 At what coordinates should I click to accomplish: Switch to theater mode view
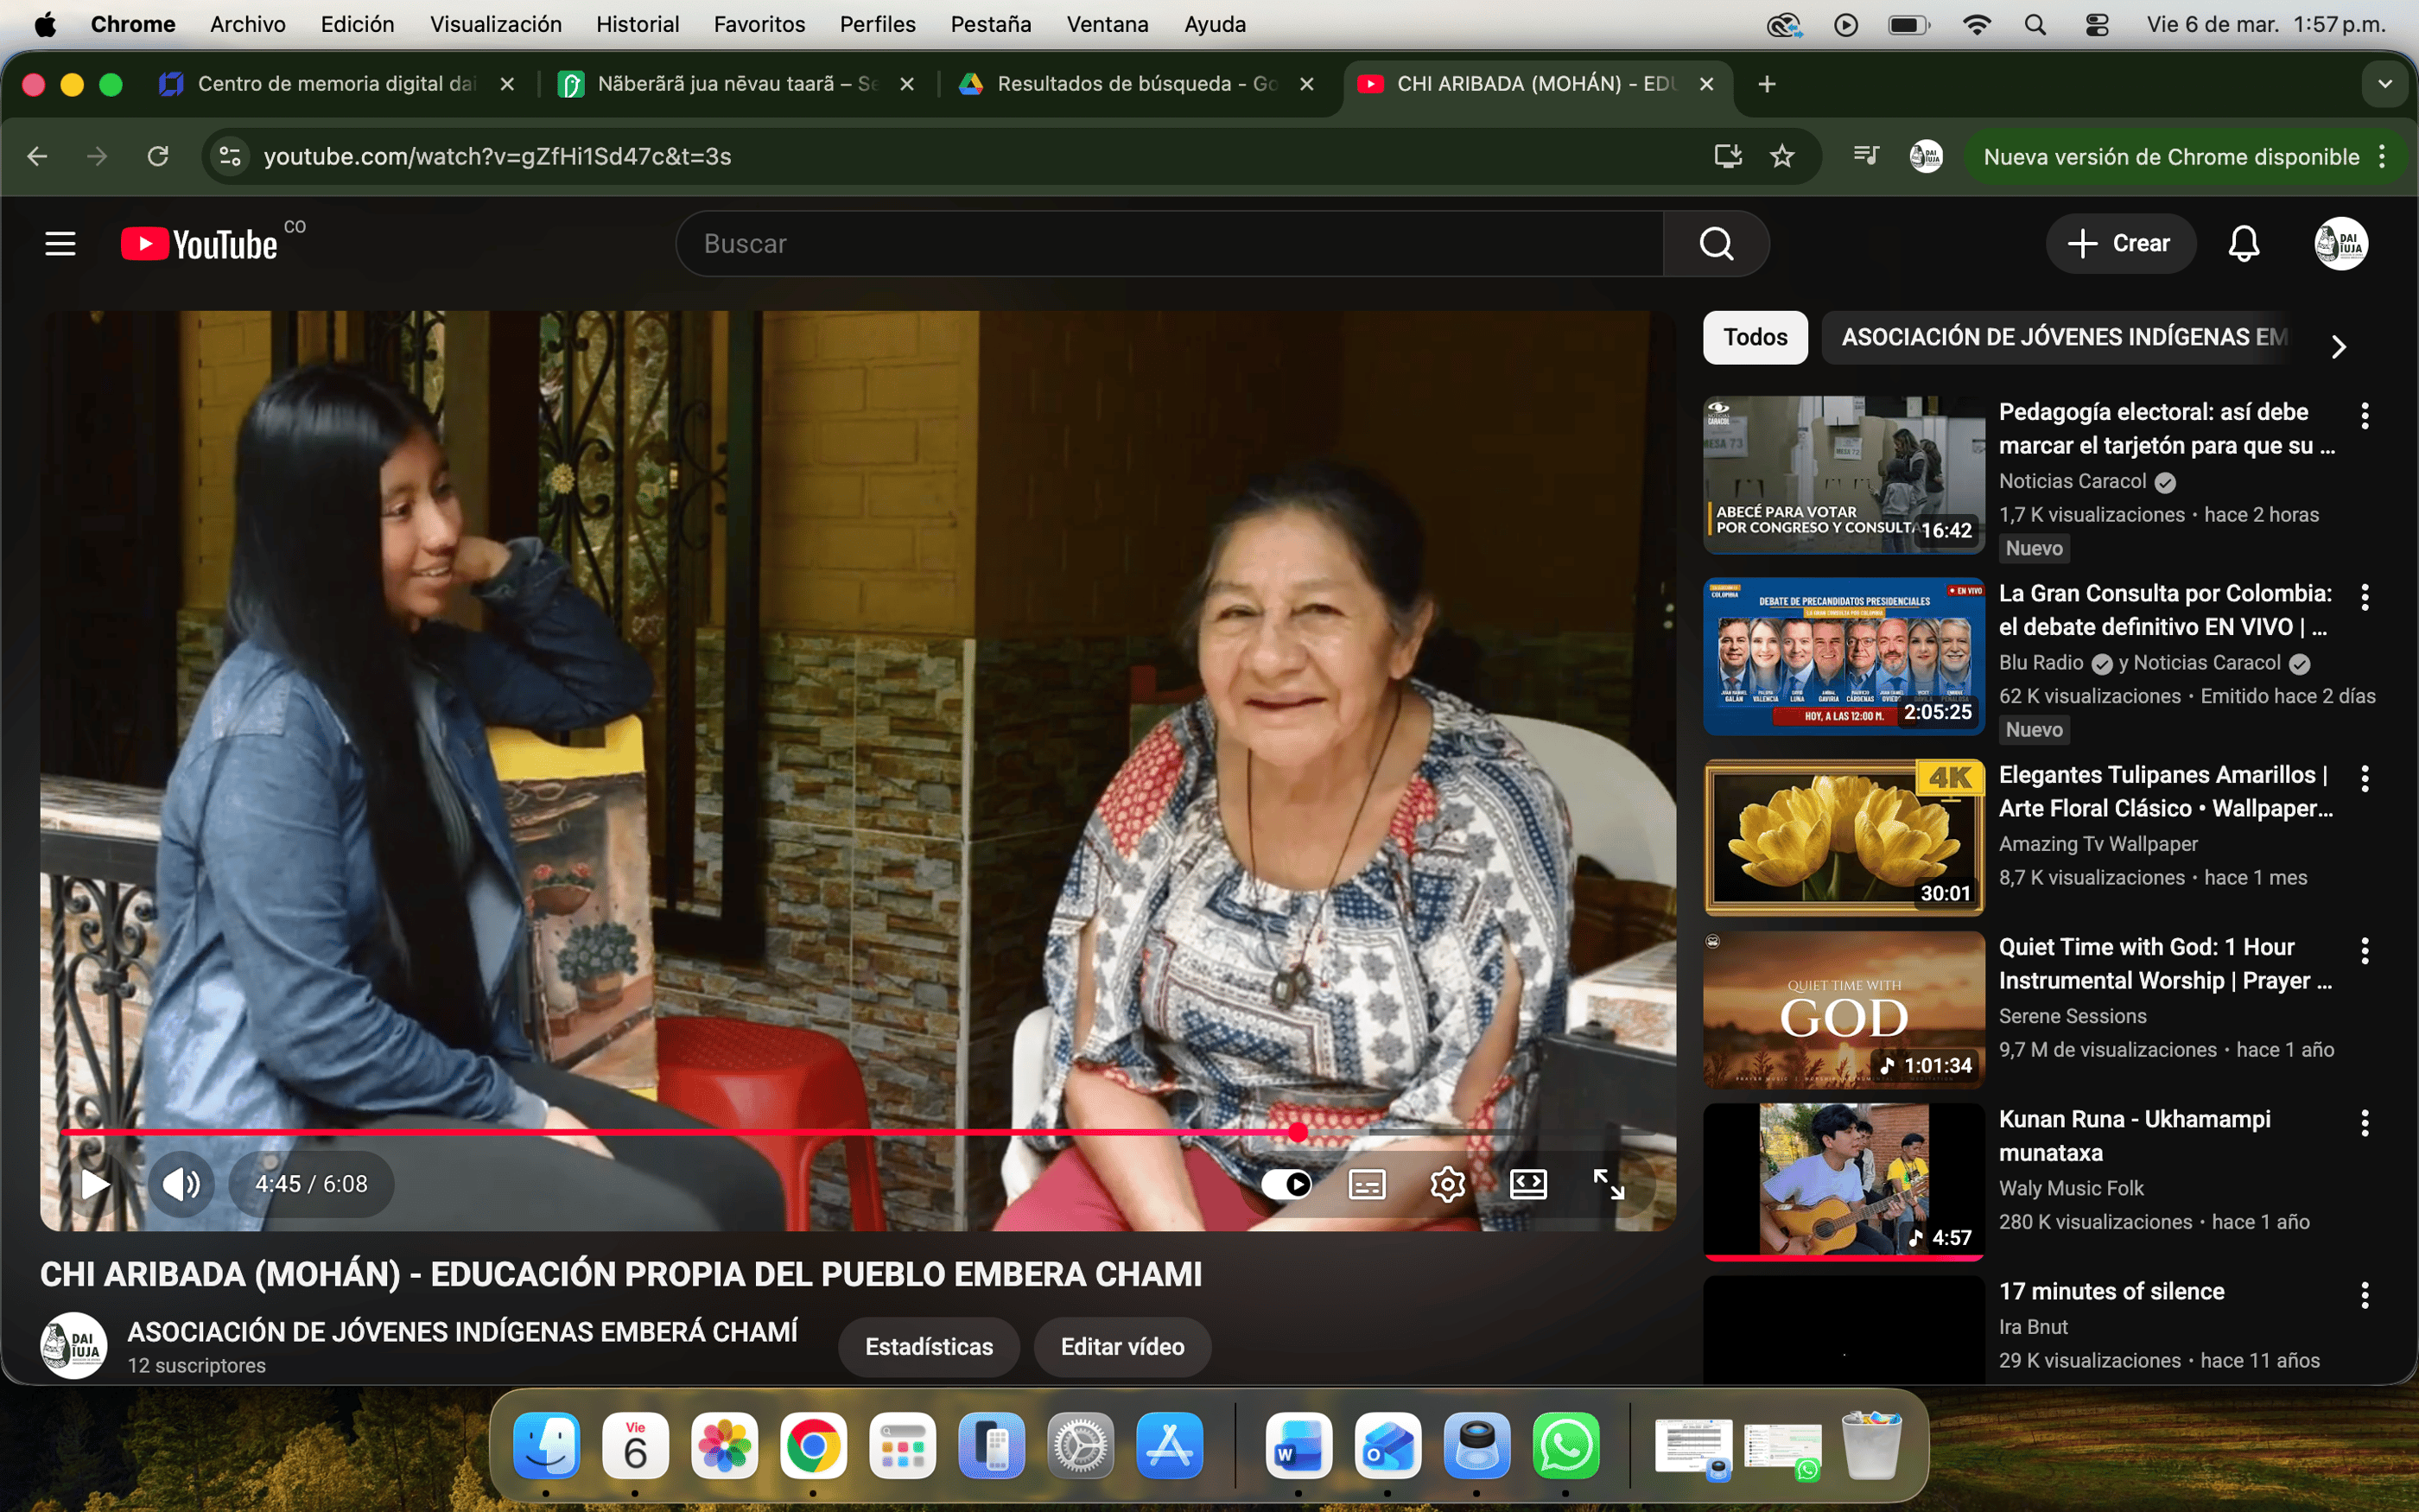click(x=1527, y=1184)
